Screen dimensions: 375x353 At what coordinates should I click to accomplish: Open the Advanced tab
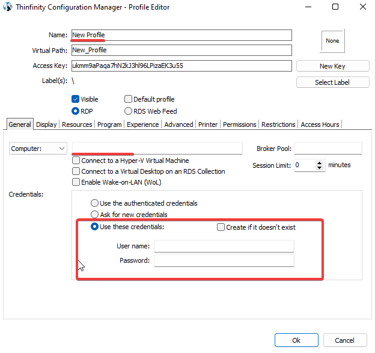pos(178,124)
